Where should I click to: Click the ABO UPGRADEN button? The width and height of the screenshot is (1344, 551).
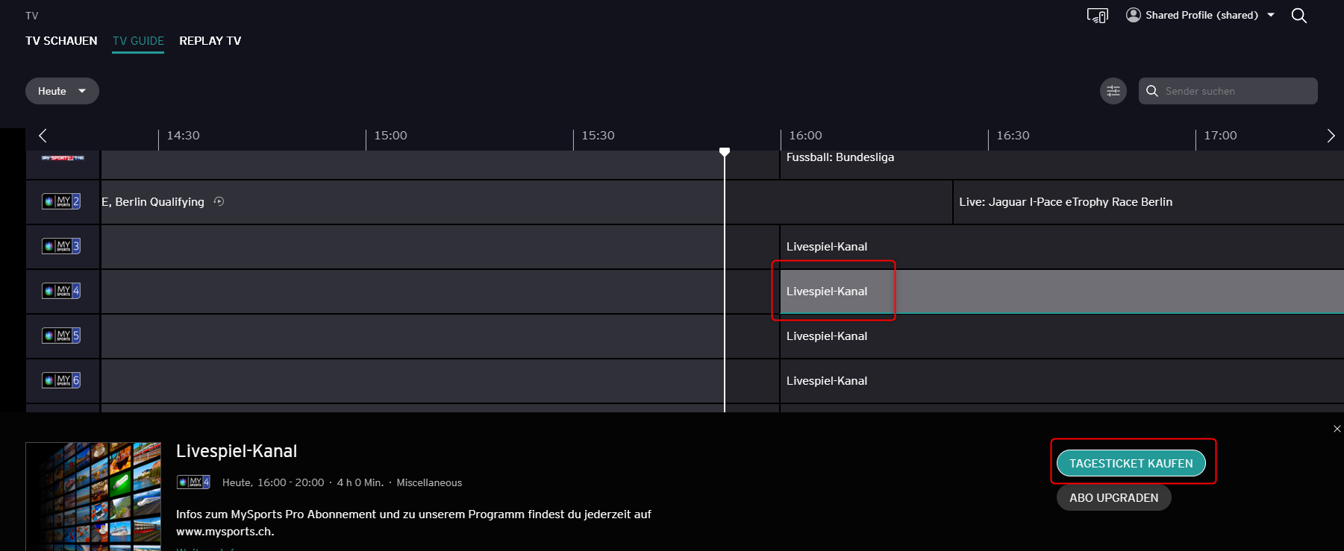click(x=1113, y=497)
